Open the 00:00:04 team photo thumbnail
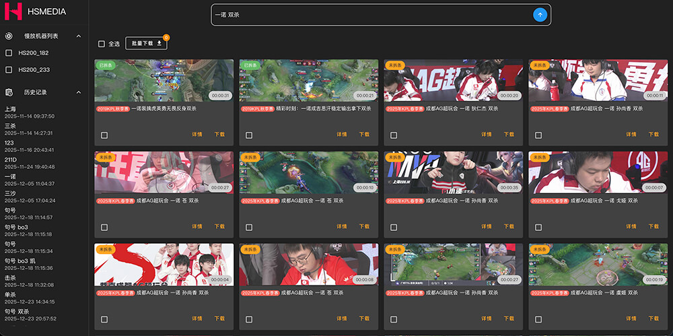 coord(164,265)
